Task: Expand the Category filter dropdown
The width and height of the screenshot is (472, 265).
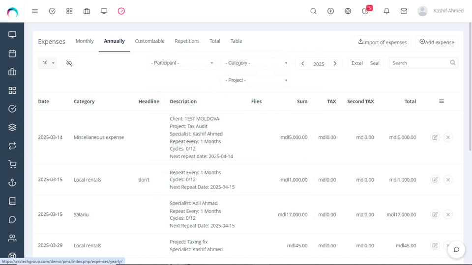Action: point(255,63)
